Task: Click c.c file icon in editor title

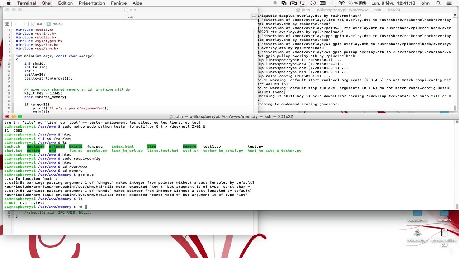Action: [126, 10]
